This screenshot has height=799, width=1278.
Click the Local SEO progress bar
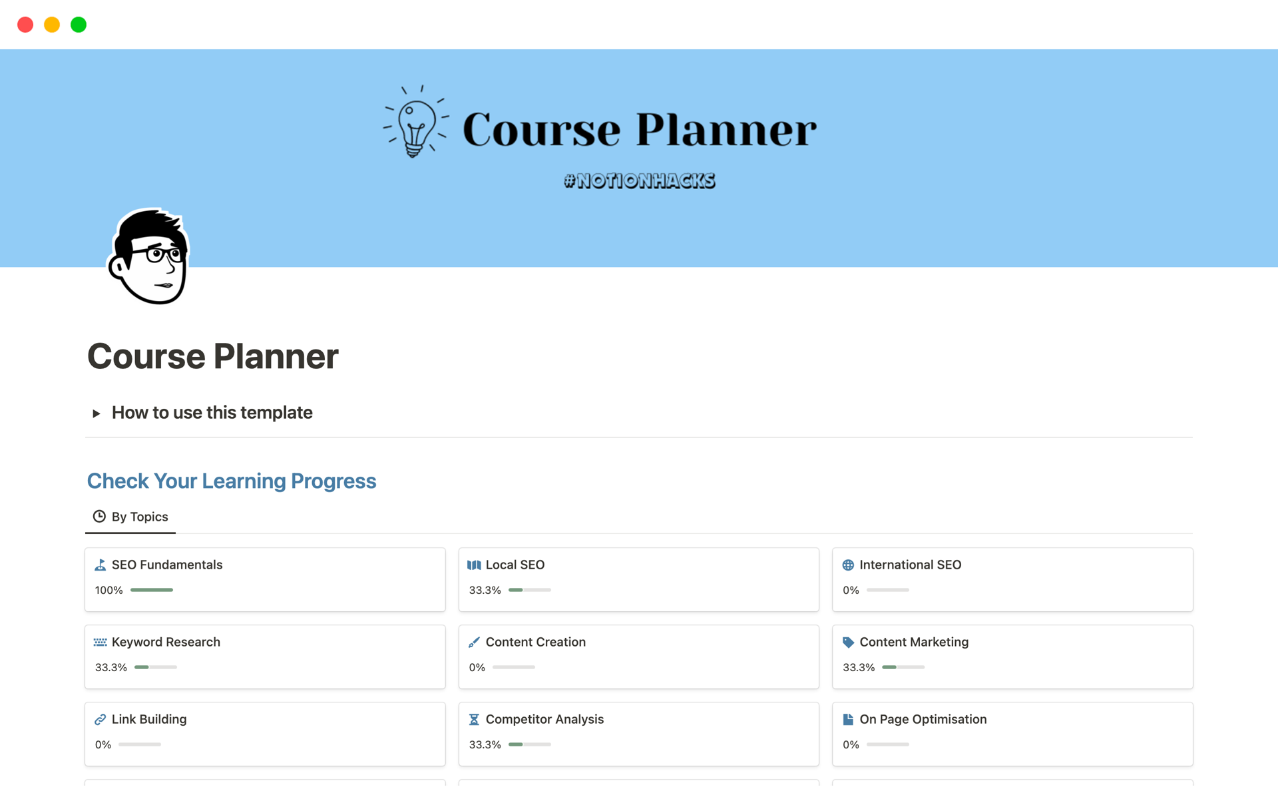[x=530, y=590]
